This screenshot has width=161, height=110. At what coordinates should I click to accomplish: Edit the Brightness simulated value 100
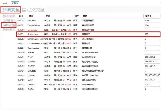coord(152,34)
